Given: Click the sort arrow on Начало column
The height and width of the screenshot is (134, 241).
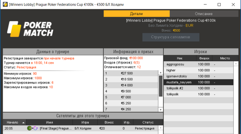Looking at the screenshot, I should [23, 123].
